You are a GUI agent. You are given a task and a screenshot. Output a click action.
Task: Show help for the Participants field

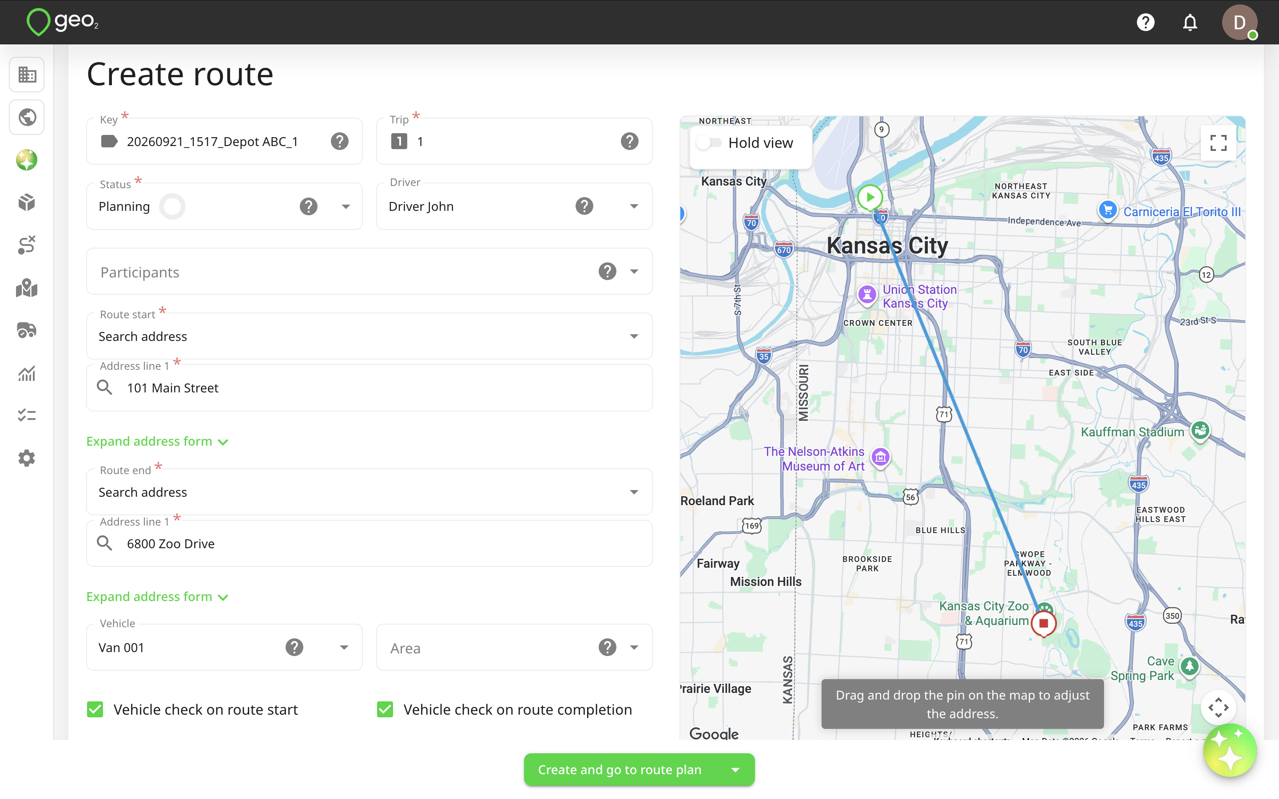[607, 272]
